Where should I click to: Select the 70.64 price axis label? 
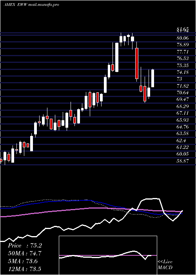click(x=183, y=93)
